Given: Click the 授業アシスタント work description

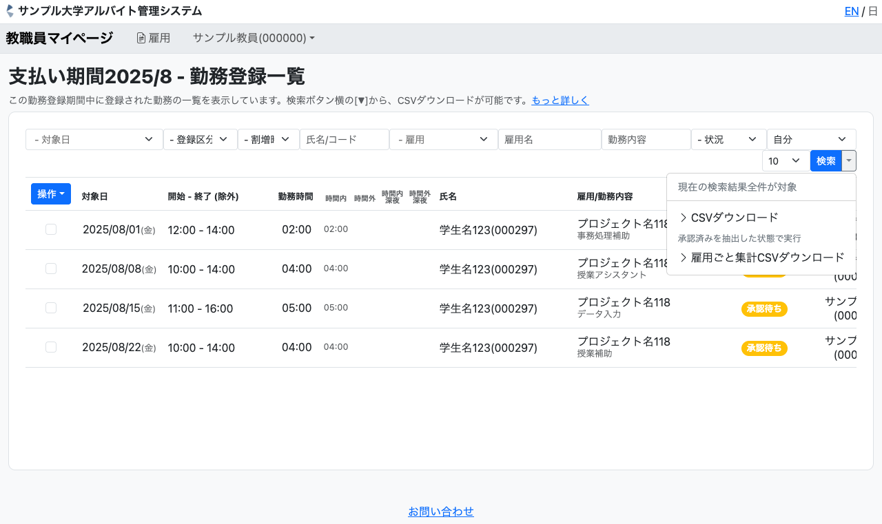Looking at the screenshot, I should (612, 275).
